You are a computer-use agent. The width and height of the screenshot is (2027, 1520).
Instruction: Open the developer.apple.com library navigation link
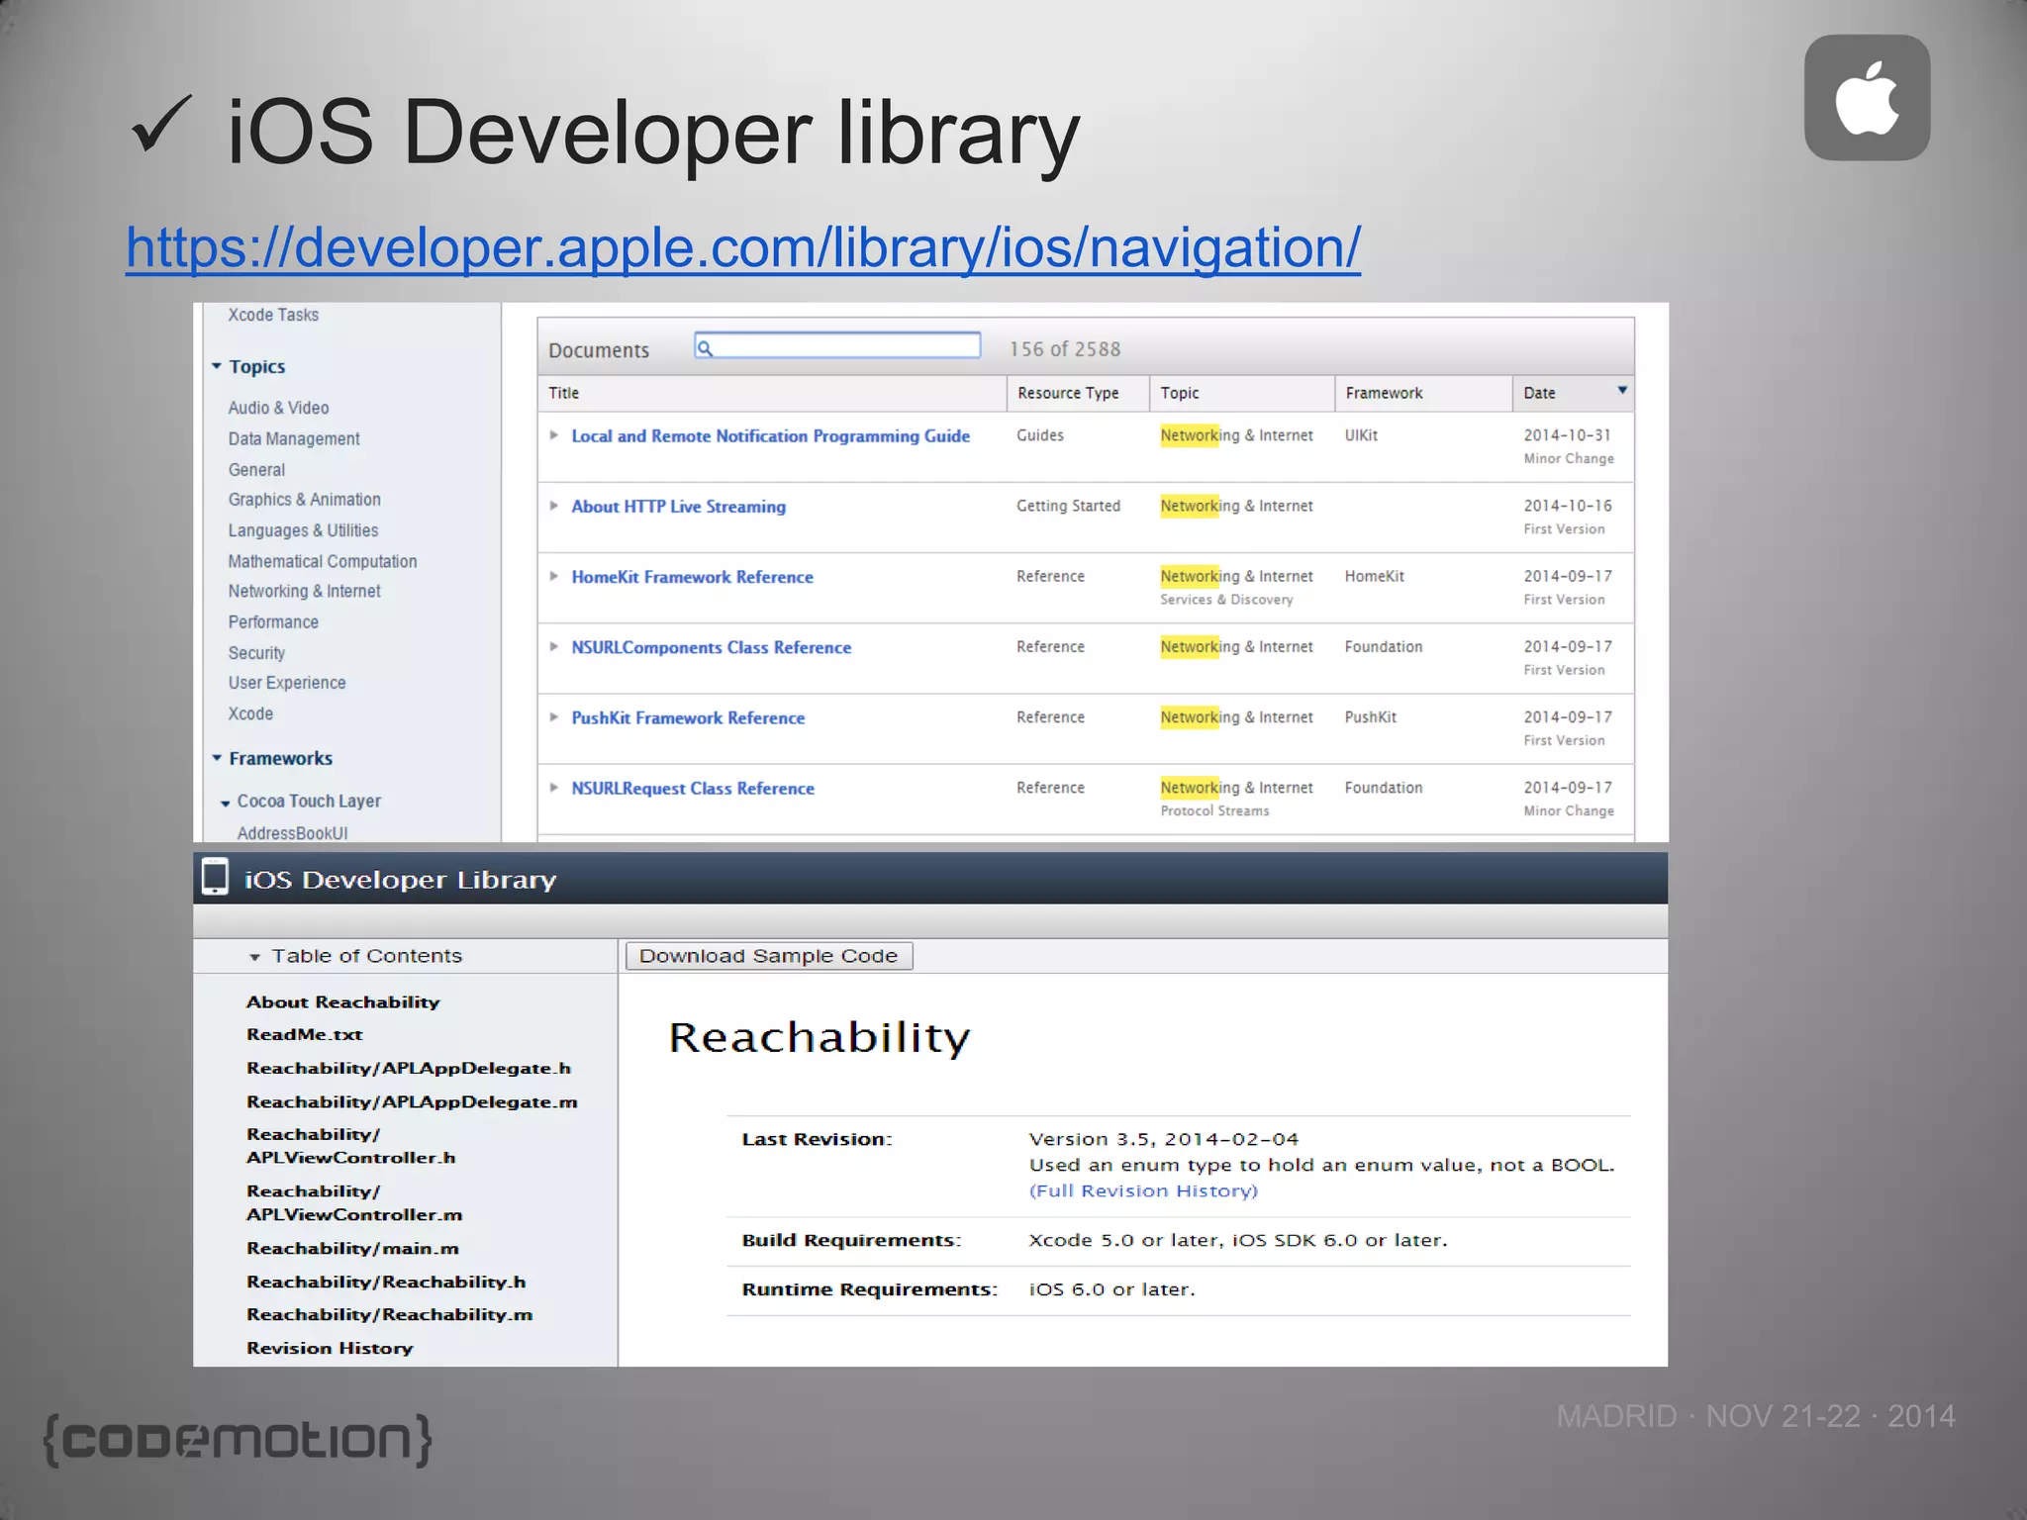tap(743, 246)
